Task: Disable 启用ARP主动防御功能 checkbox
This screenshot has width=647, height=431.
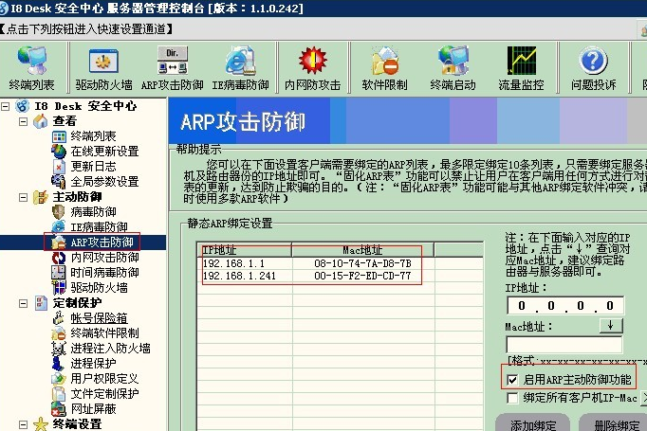Action: tap(512, 380)
